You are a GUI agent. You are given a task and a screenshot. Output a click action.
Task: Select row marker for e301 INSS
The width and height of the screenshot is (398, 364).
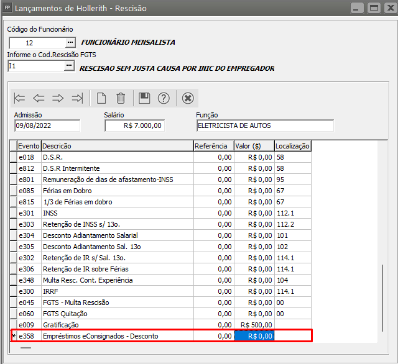pos(12,213)
